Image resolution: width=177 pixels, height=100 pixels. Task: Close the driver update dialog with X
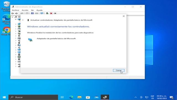[124, 16]
